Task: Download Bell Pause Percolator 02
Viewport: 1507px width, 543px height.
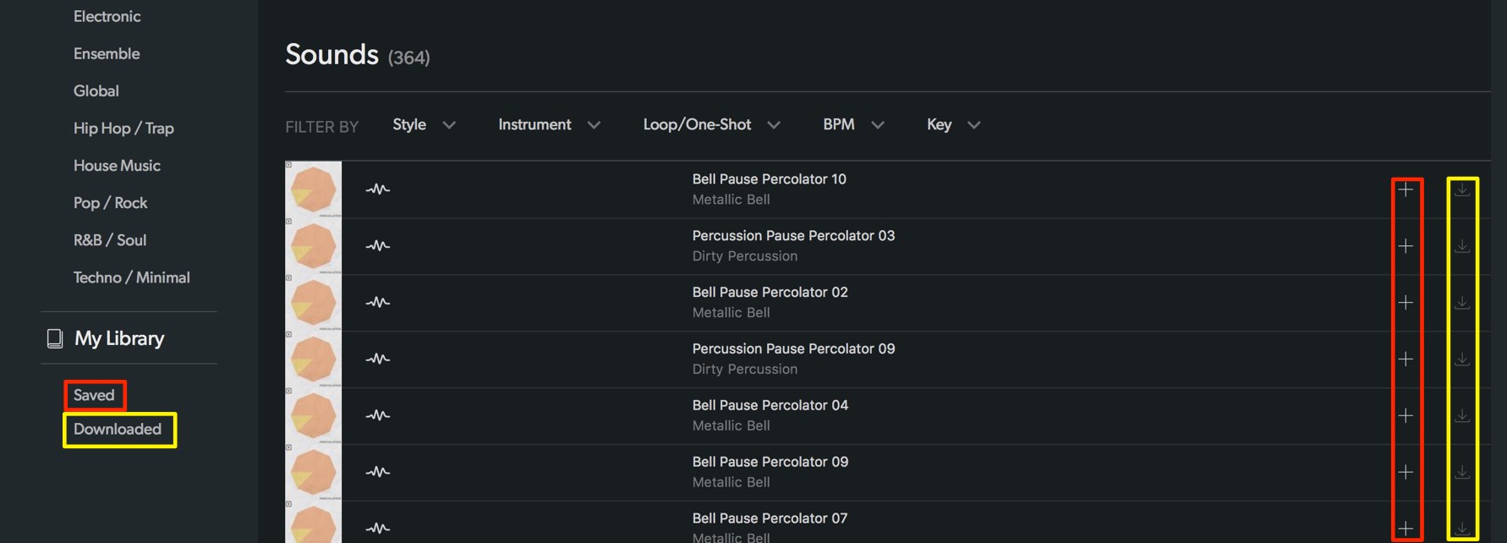Action: (x=1462, y=302)
